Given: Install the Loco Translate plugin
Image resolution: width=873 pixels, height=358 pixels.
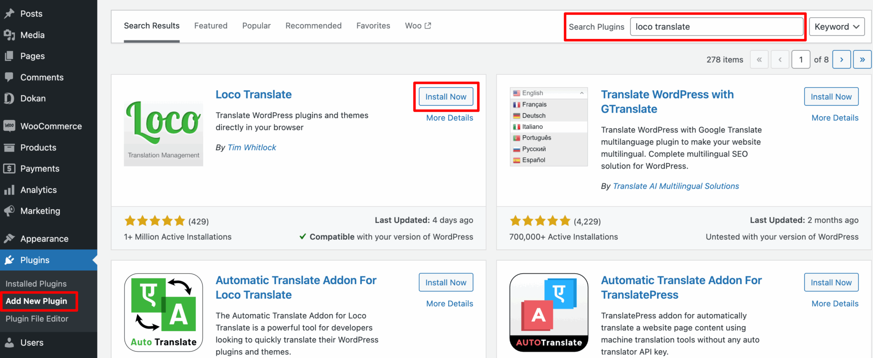Looking at the screenshot, I should pos(446,97).
